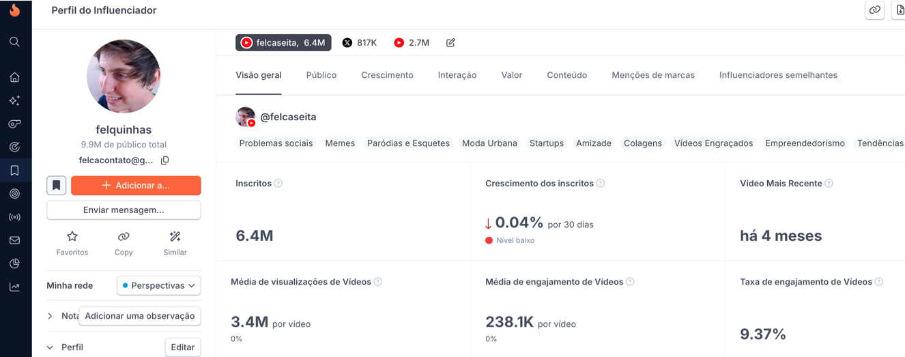The width and height of the screenshot is (905, 357).
Task: Open the Perspectivas dropdown
Action: tap(158, 285)
